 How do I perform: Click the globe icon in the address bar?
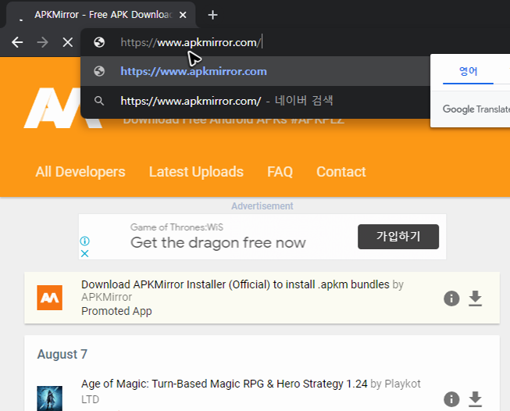tap(99, 42)
